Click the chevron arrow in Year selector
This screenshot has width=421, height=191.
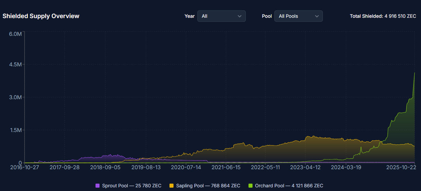240,16
